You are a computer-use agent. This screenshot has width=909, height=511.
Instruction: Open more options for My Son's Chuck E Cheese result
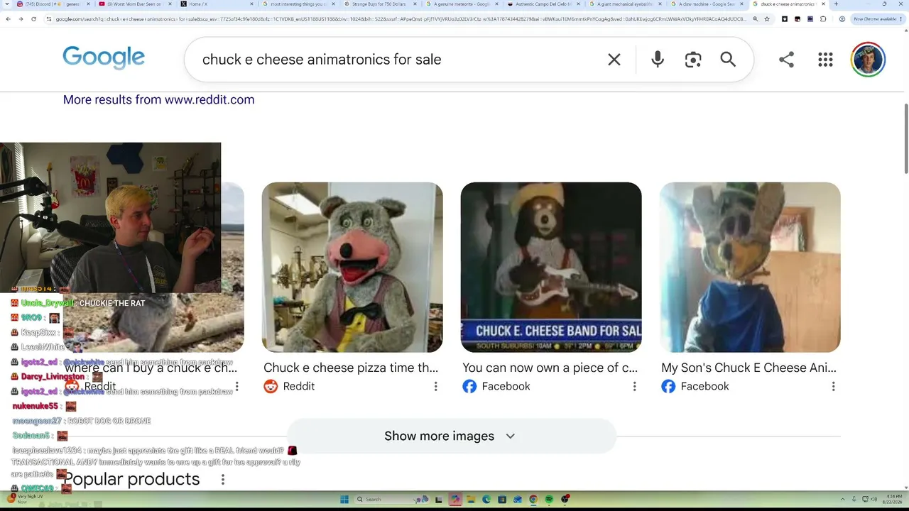pos(833,386)
